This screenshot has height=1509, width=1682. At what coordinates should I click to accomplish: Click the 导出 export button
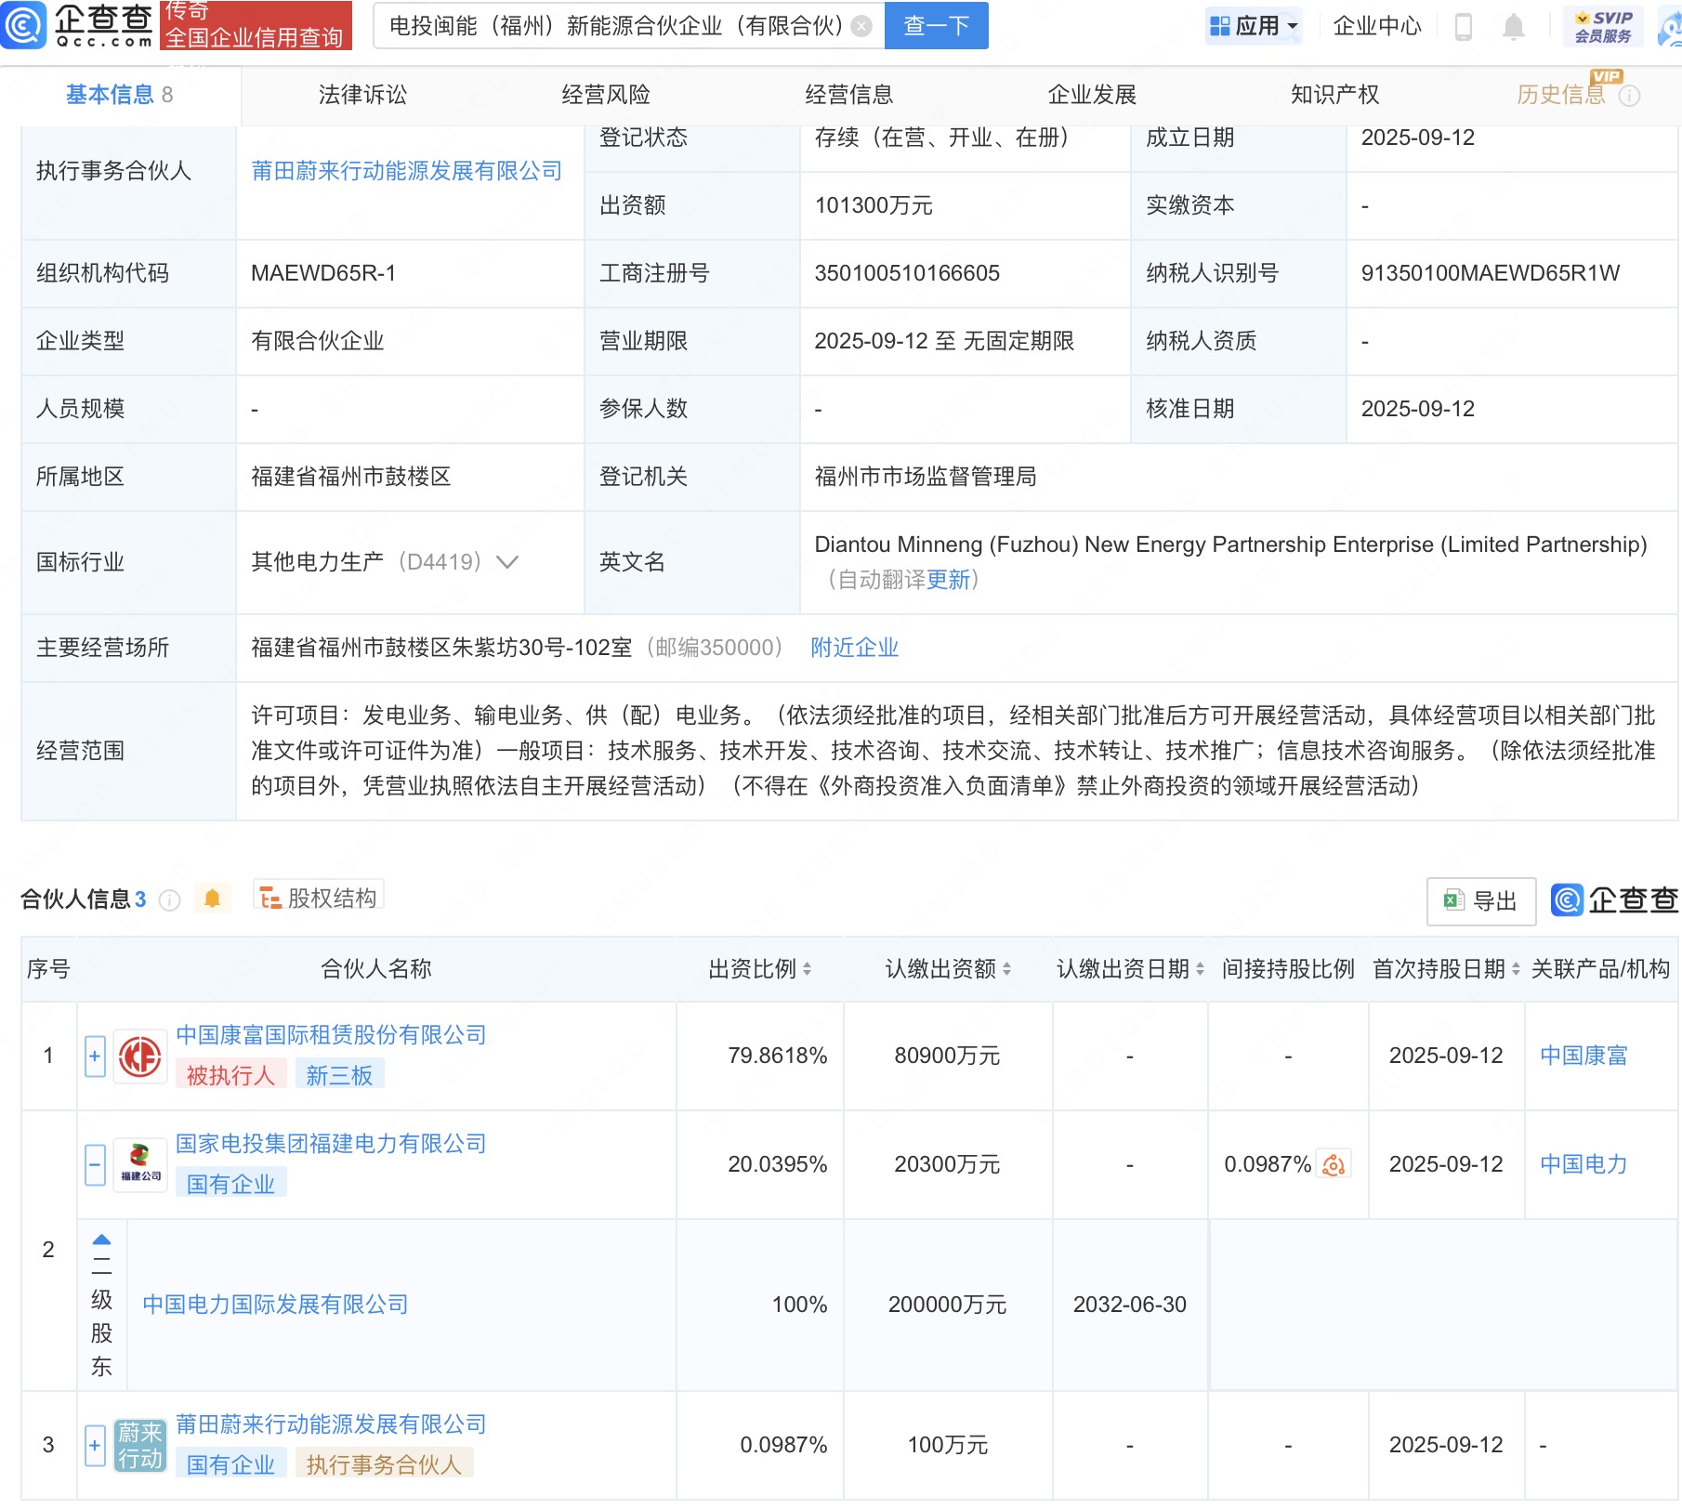pos(1481,901)
